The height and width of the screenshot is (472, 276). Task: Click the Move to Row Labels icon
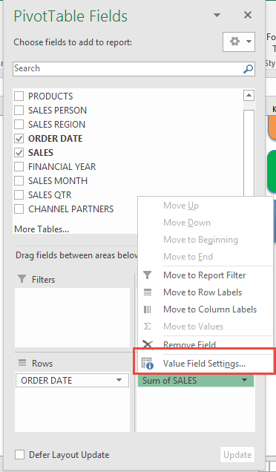(x=148, y=292)
